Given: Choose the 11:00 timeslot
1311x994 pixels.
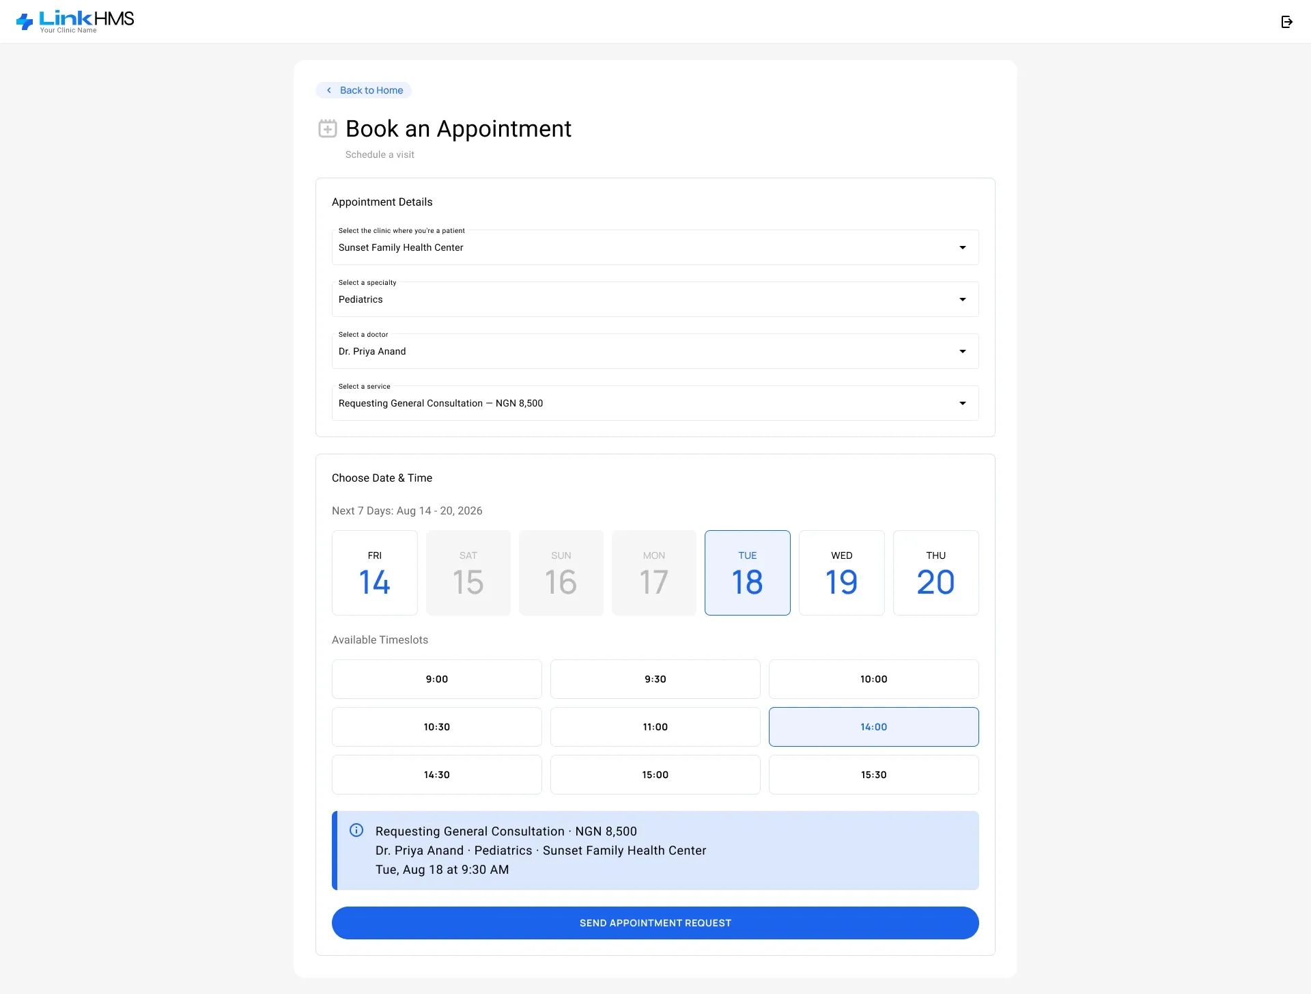Looking at the screenshot, I should 655,727.
